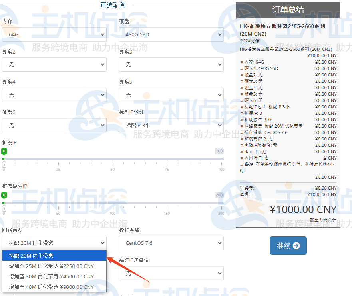Click the Raid 卡: 无 summary line
The height and width of the screenshot is (296, 352).
tap(288, 152)
